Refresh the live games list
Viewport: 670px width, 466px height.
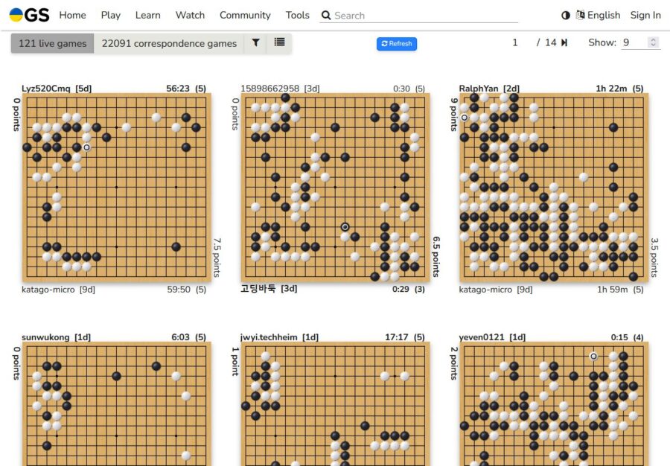396,43
